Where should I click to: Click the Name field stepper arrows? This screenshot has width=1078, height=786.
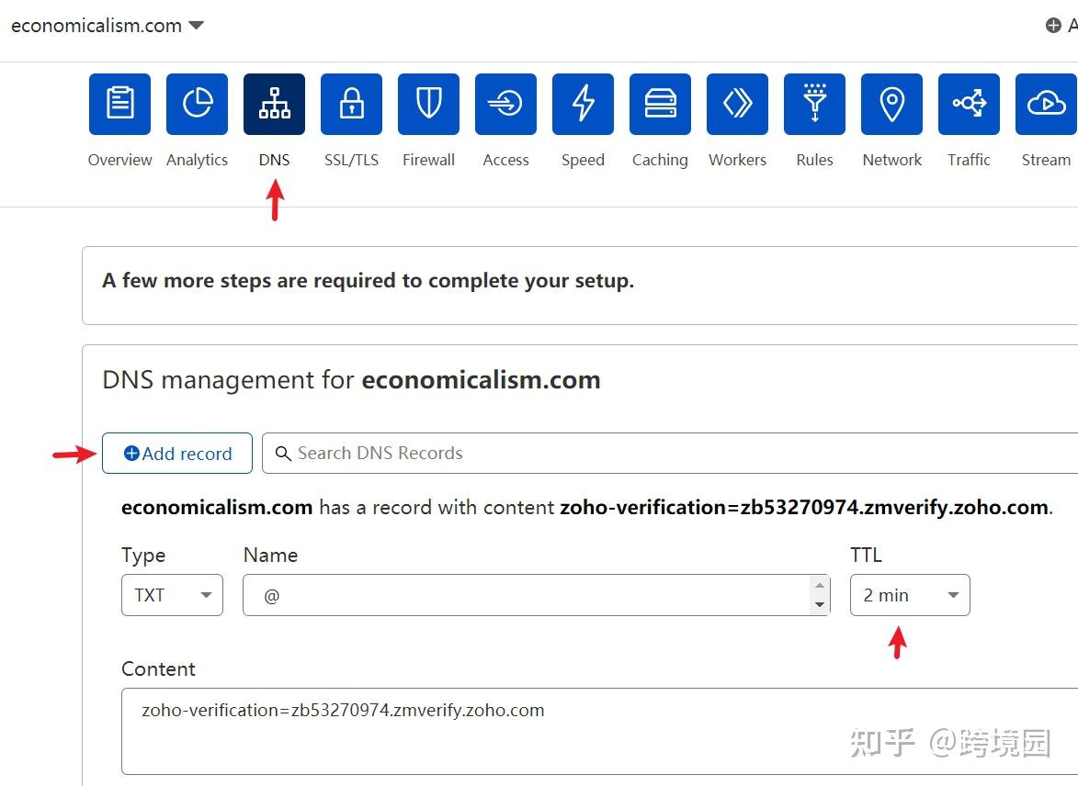click(820, 595)
